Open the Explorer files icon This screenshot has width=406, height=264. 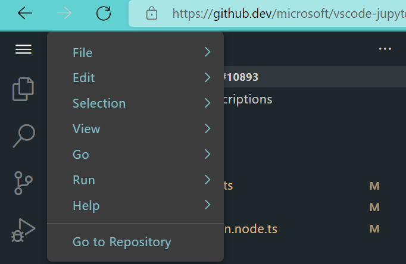tap(23, 89)
